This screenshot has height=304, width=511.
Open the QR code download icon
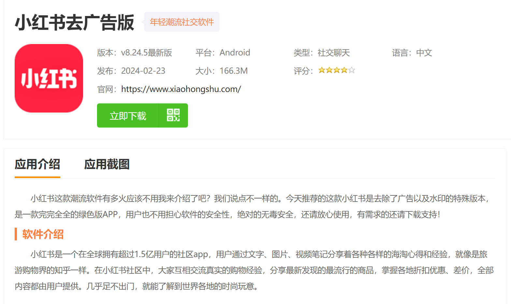pyautogui.click(x=173, y=115)
